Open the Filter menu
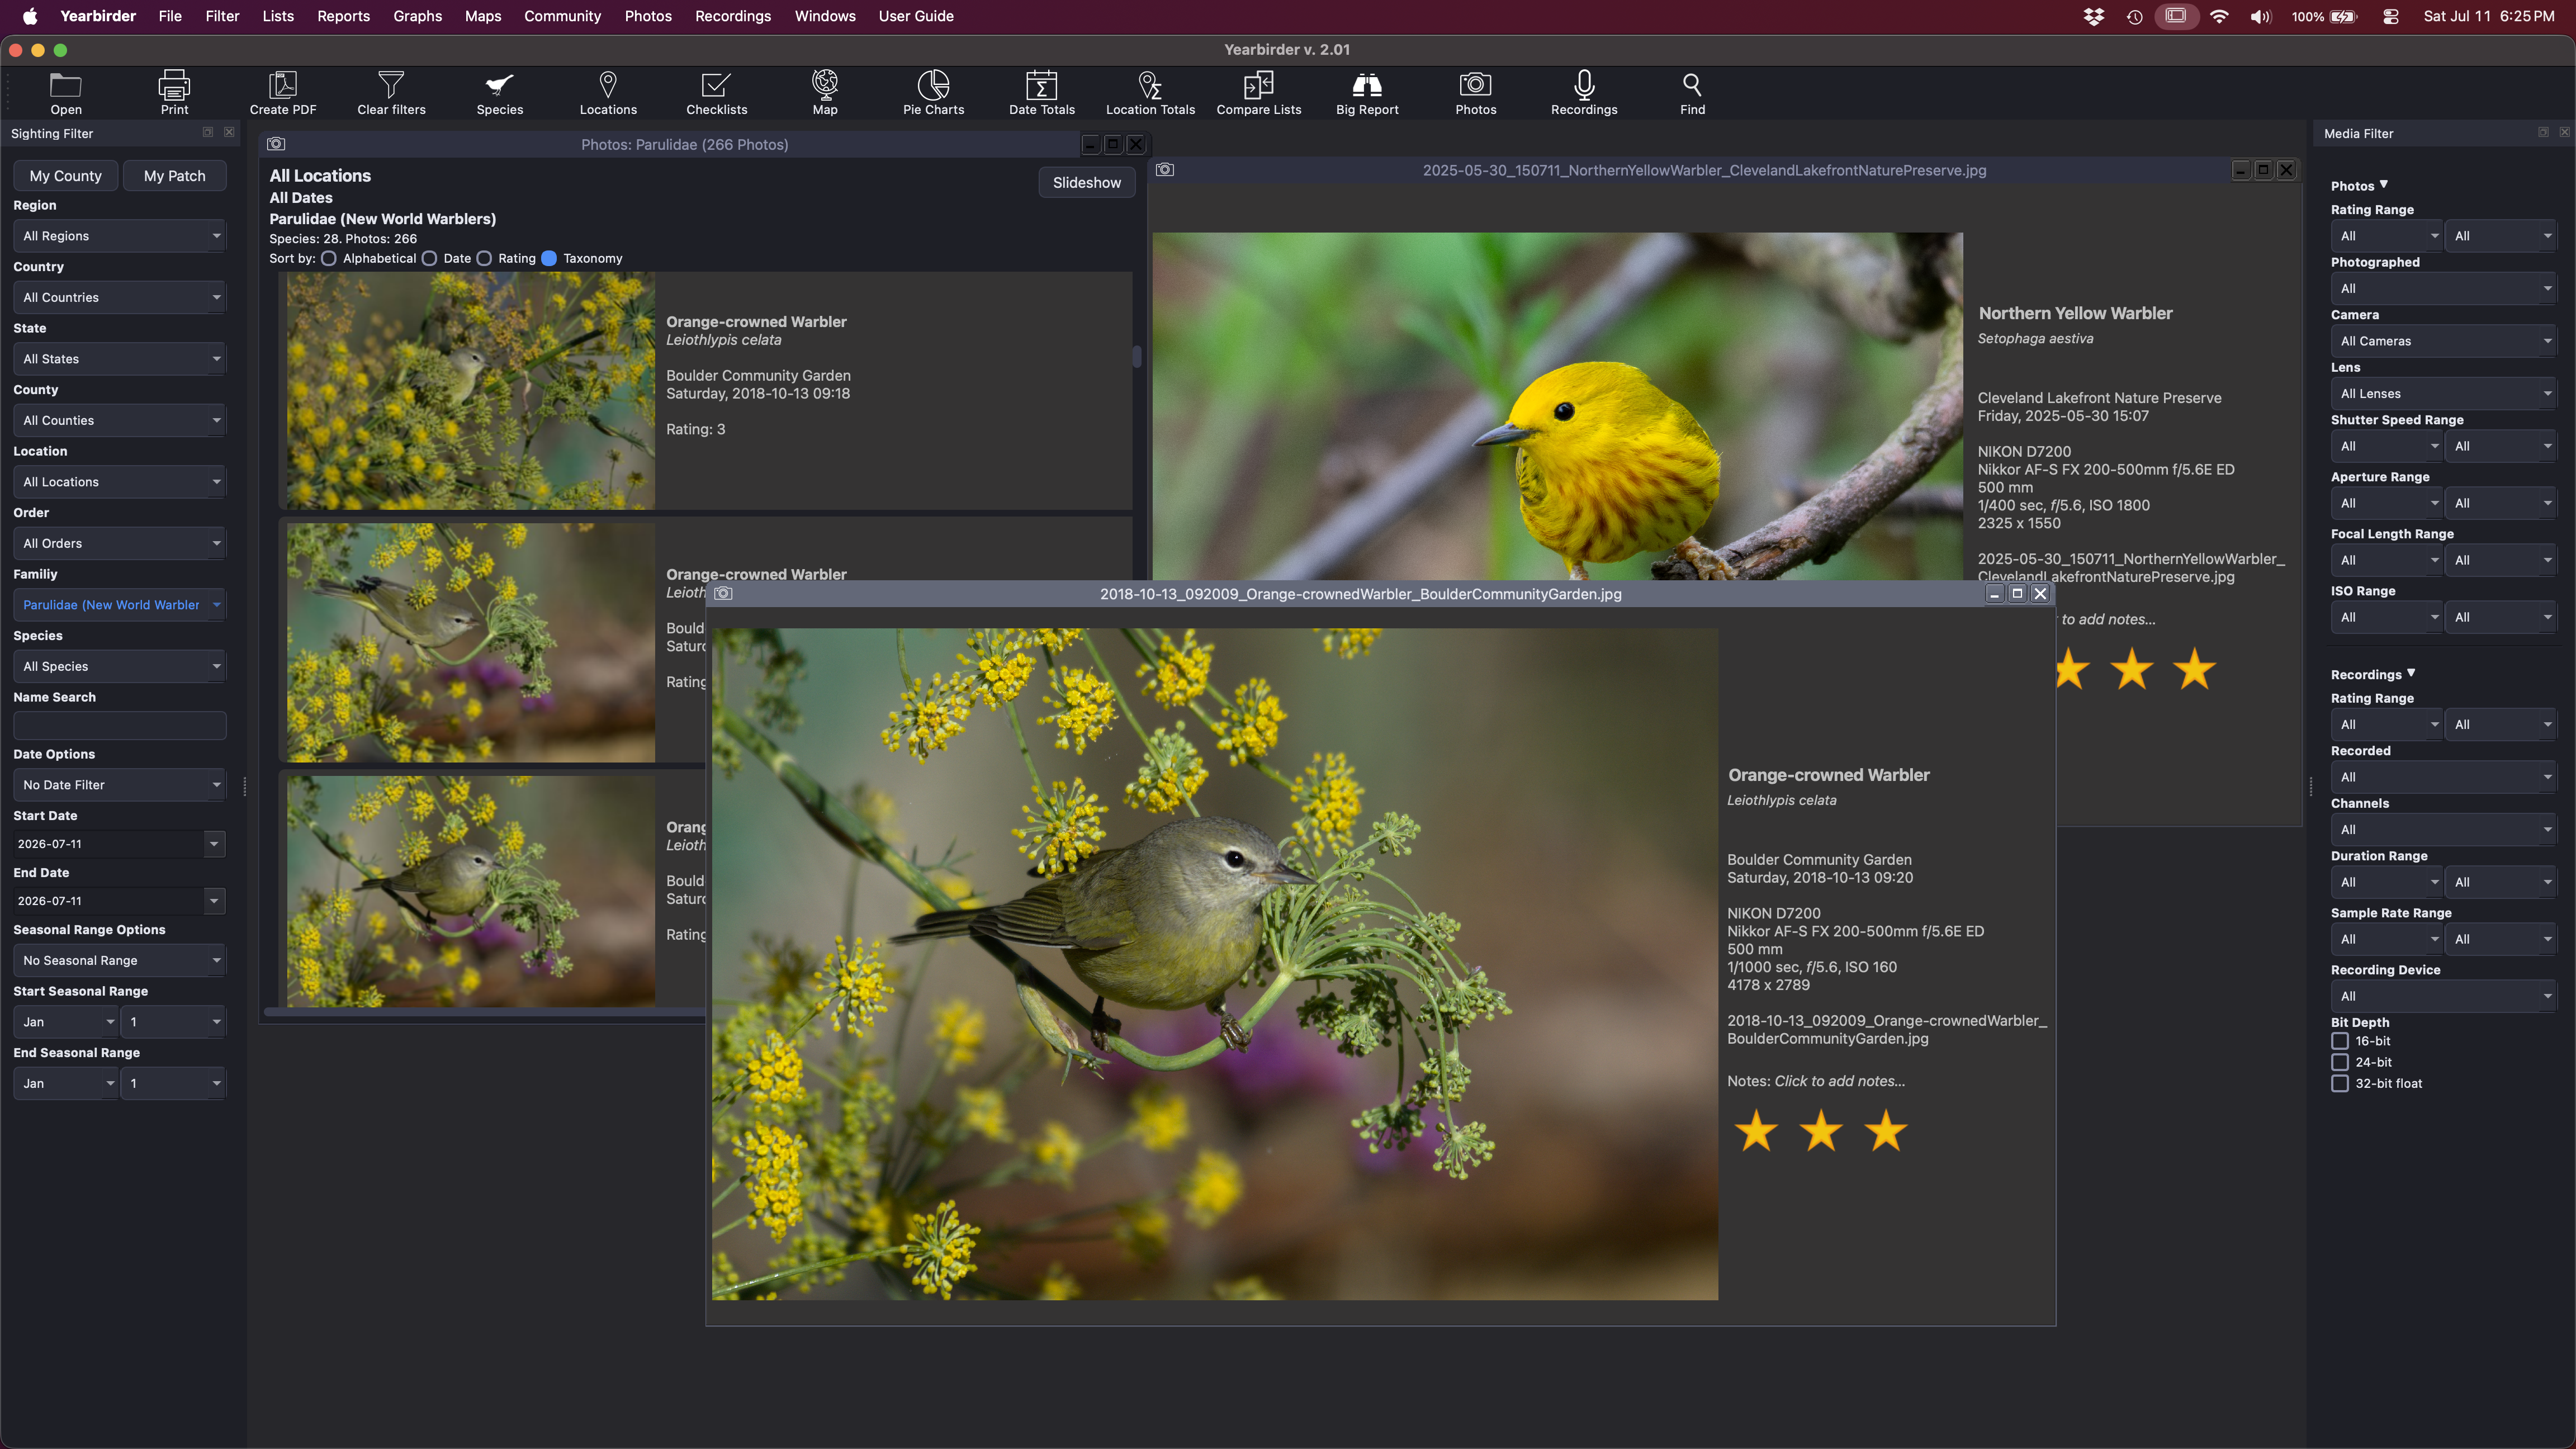This screenshot has height=1449, width=2576. pos(222,16)
